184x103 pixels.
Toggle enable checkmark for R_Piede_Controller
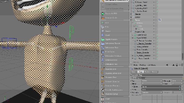point(157,55)
